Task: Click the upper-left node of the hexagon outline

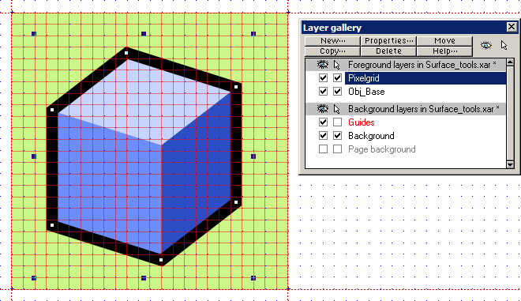Action: (52, 110)
